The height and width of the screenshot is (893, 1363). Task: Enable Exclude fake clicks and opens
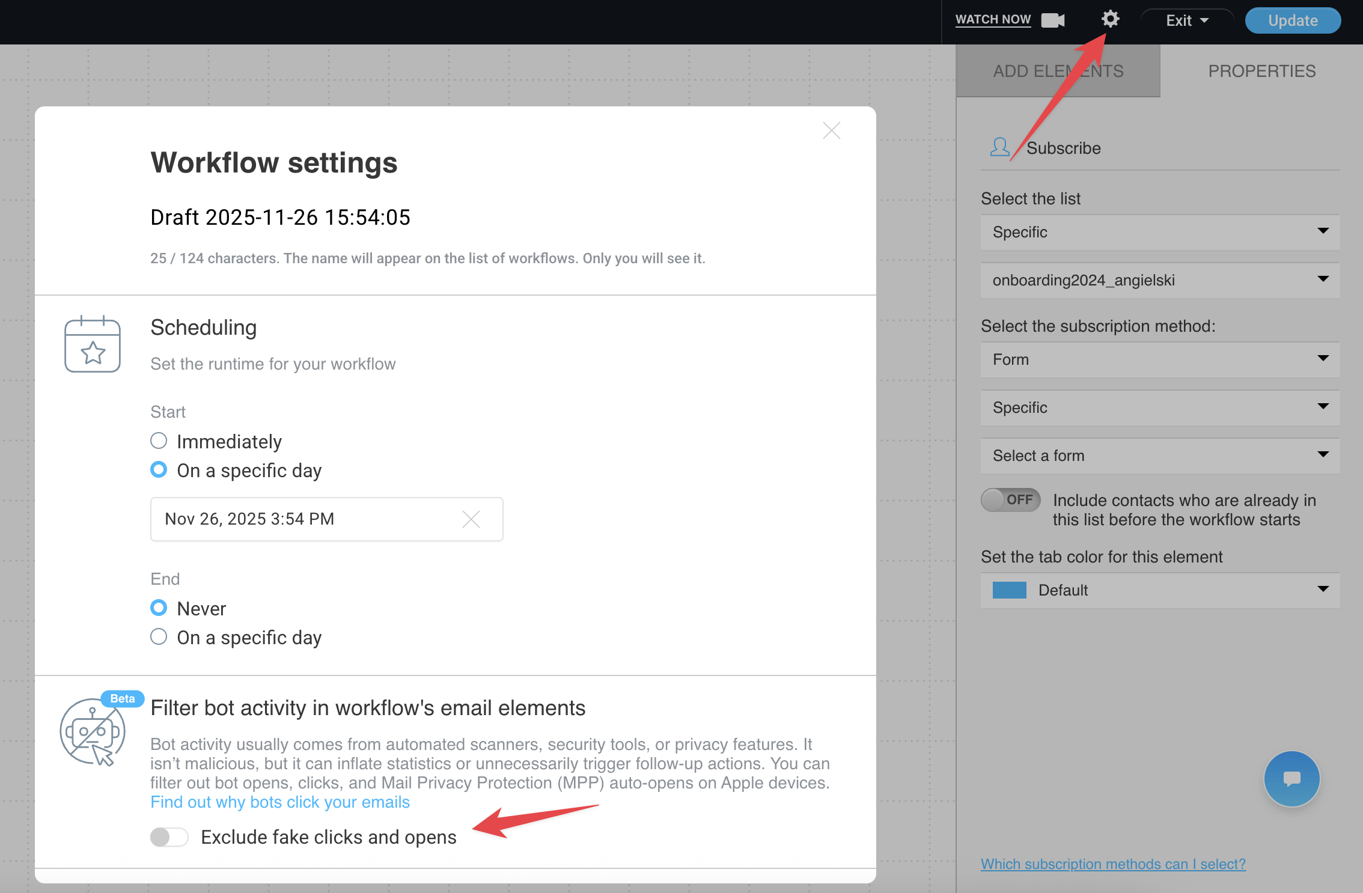(x=169, y=837)
